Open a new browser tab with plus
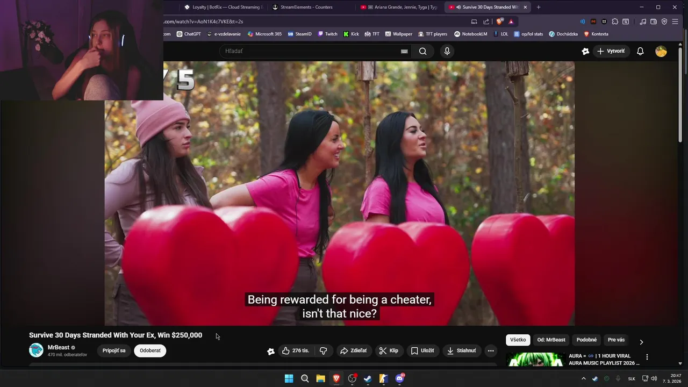 [x=539, y=7]
